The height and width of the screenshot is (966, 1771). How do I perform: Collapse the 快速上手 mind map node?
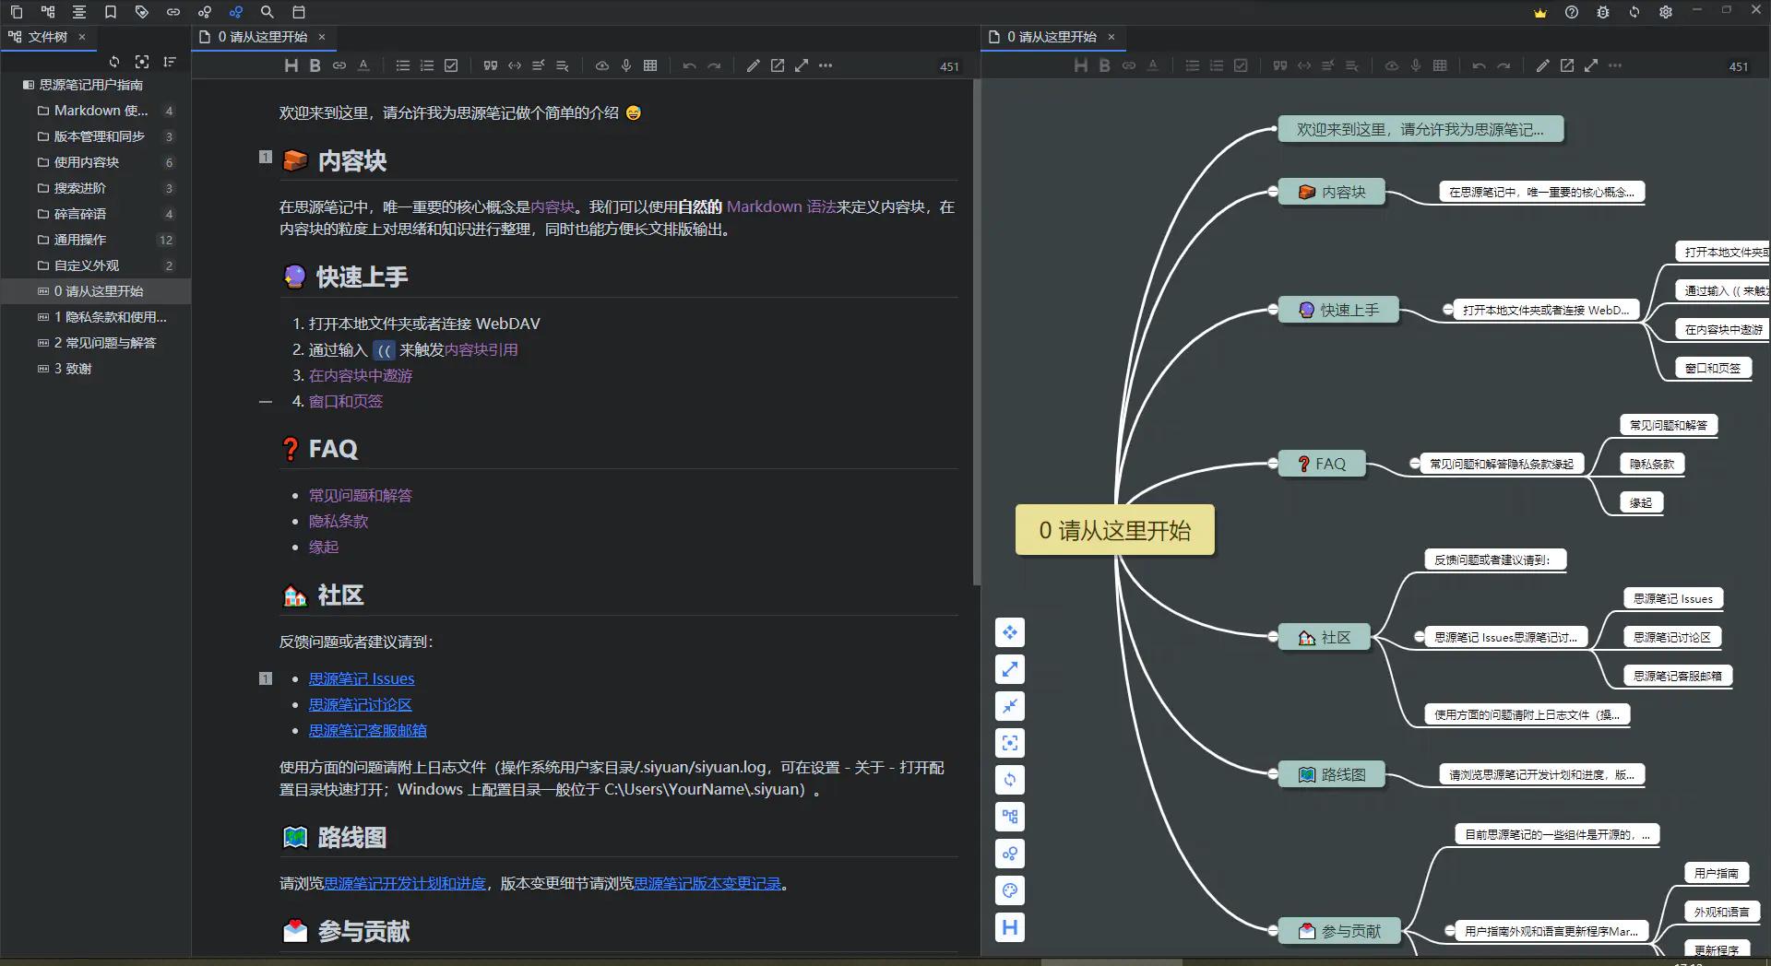coord(1273,310)
